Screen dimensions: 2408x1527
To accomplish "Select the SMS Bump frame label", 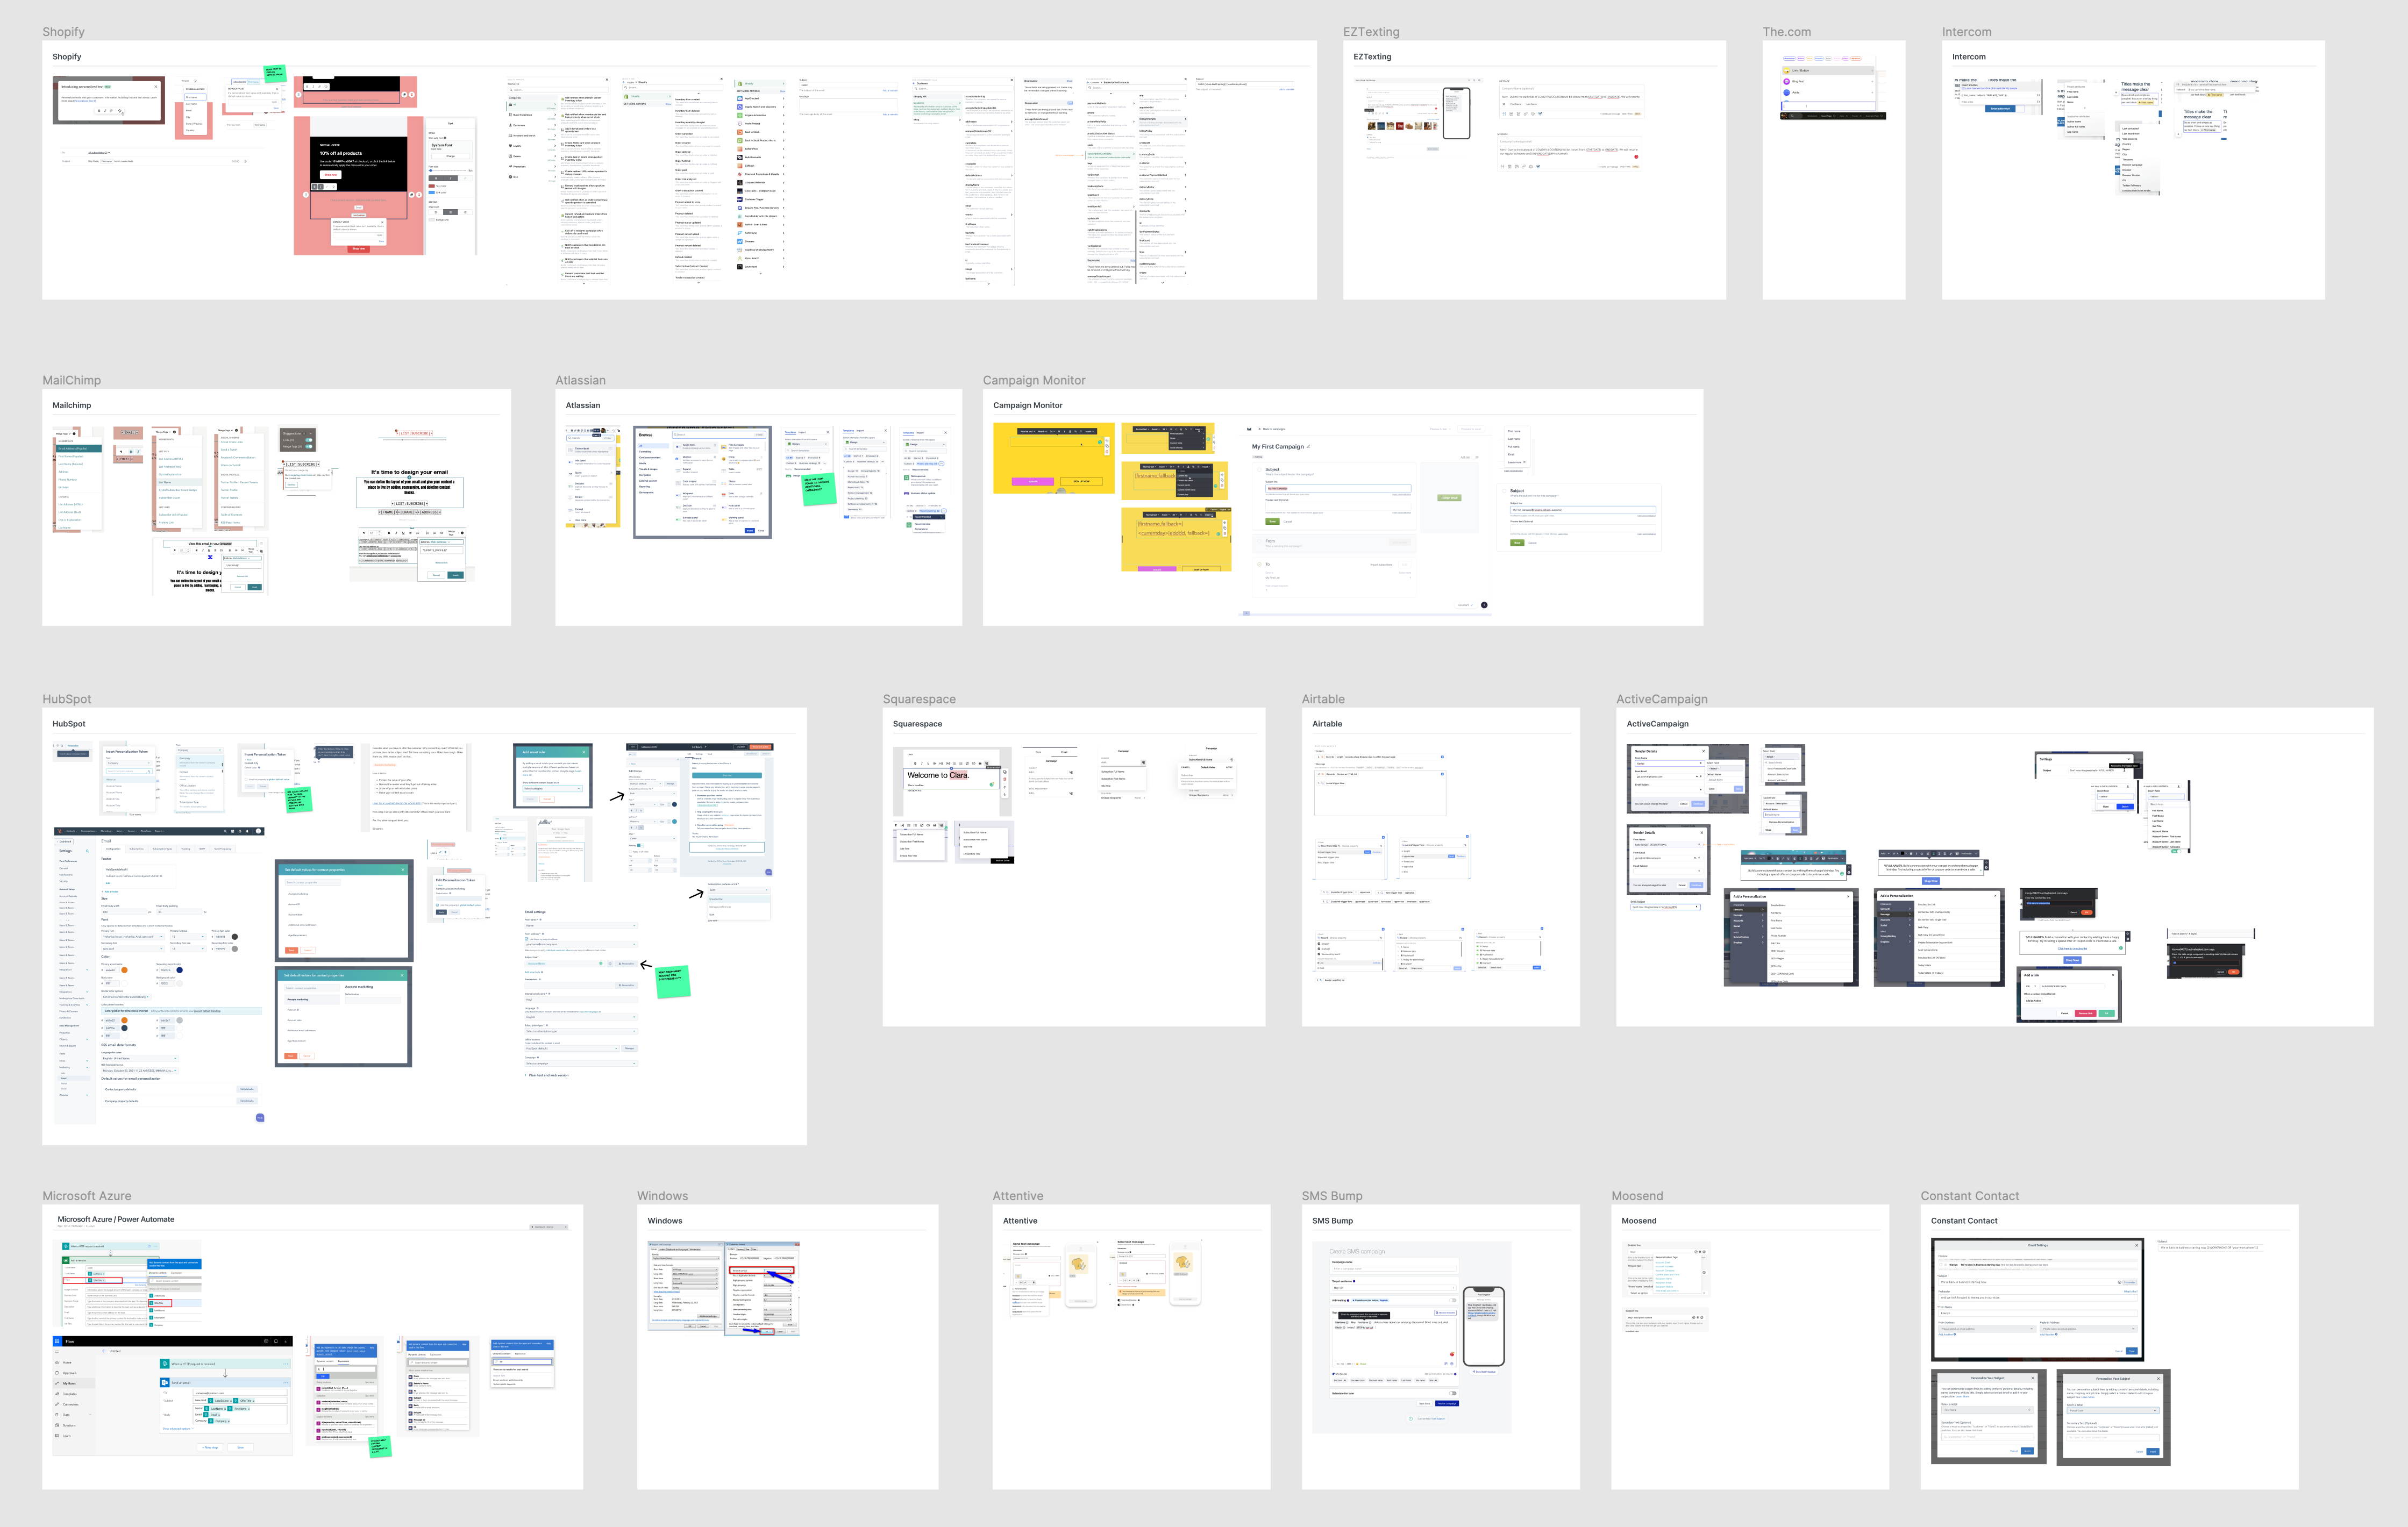I will (x=1331, y=1196).
